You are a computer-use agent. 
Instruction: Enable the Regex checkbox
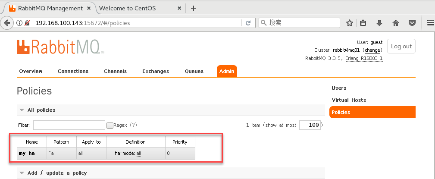click(110, 126)
